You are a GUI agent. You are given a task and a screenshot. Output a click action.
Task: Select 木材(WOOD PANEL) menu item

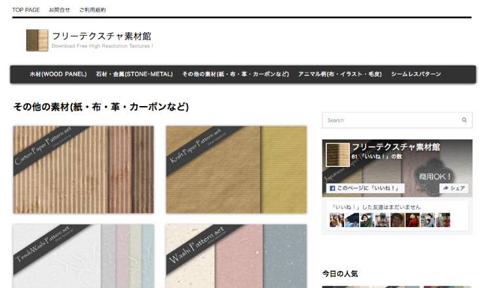click(58, 74)
